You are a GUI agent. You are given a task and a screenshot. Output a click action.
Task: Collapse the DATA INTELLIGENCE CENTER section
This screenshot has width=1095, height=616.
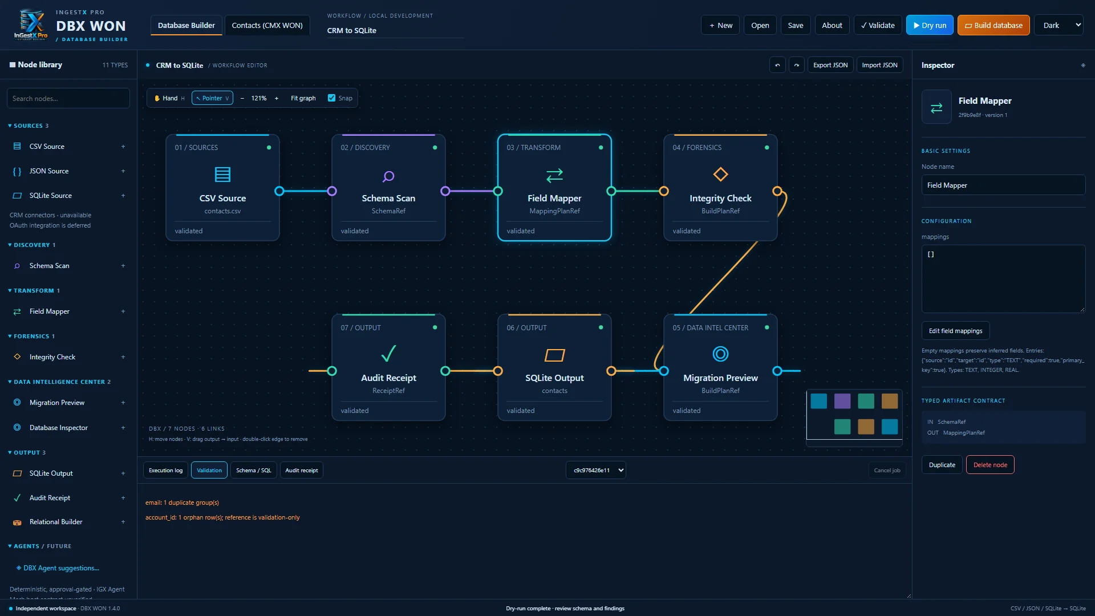59,382
